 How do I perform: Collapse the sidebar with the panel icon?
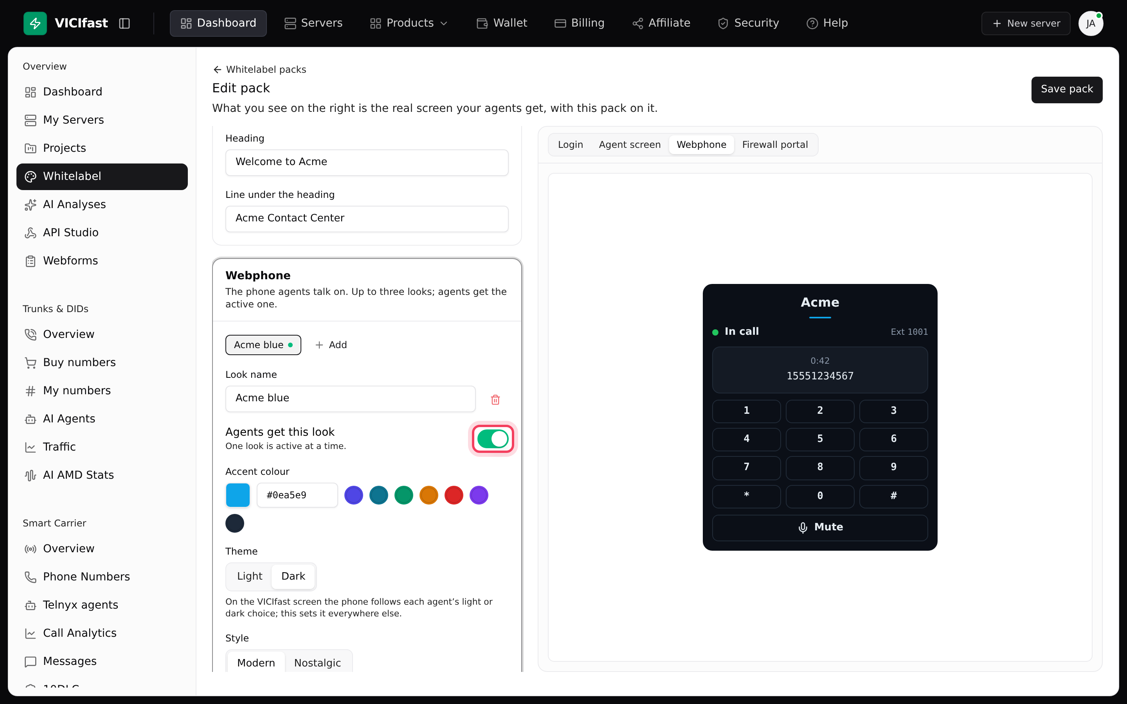point(124,23)
